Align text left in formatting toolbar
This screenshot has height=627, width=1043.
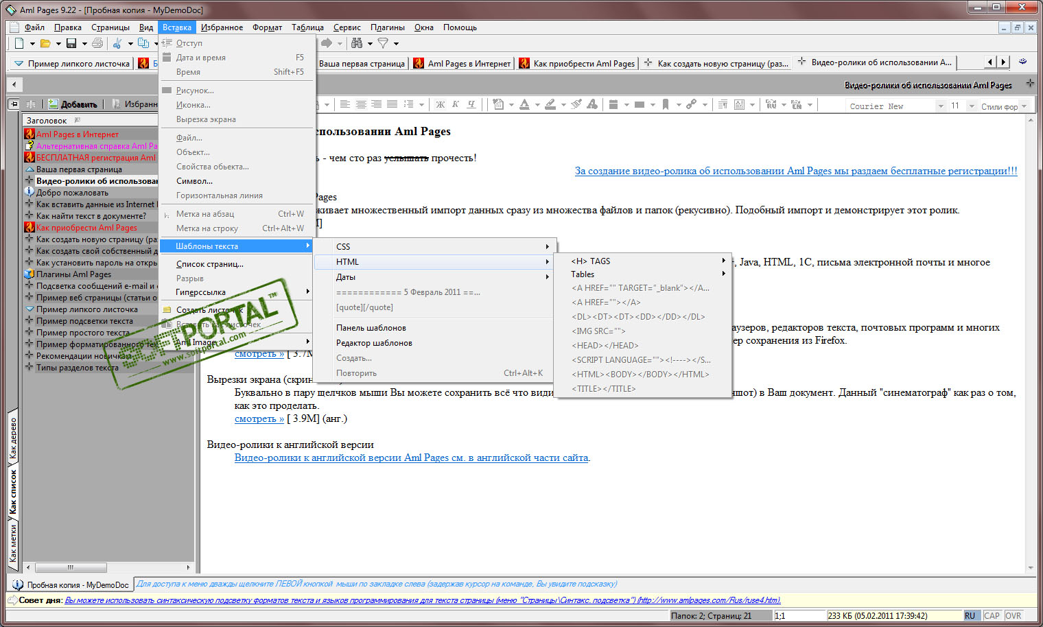tap(345, 104)
